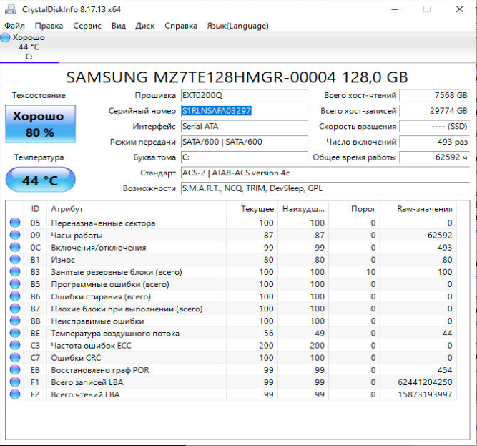This screenshot has height=446, width=477.
Task: Click the Атрибут column header
Action: click(137, 209)
